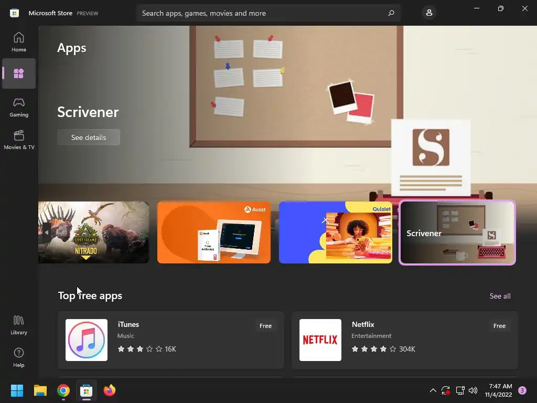The height and width of the screenshot is (403, 537).
Task: Click the Netflix star rating 304K
Action: click(383, 349)
